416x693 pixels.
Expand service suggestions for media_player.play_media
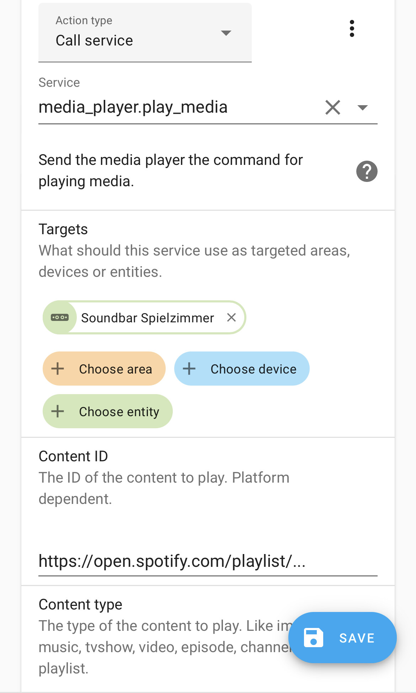[x=363, y=107]
